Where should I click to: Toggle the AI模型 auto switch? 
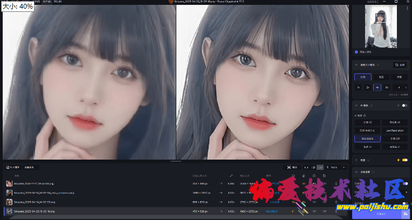pos(404,105)
